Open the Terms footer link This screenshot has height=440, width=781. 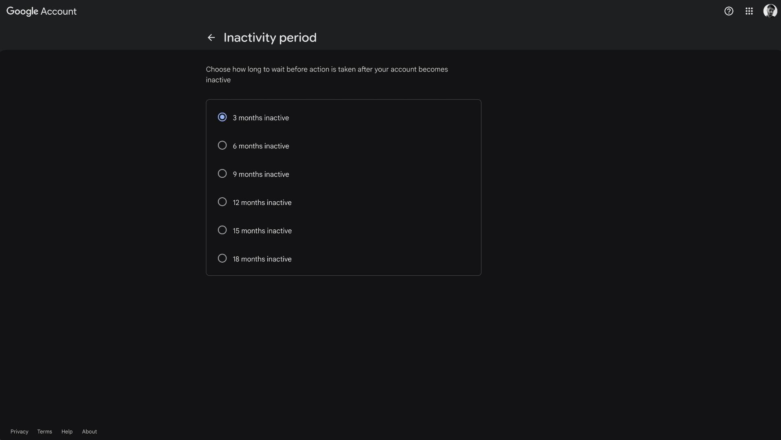(45, 431)
